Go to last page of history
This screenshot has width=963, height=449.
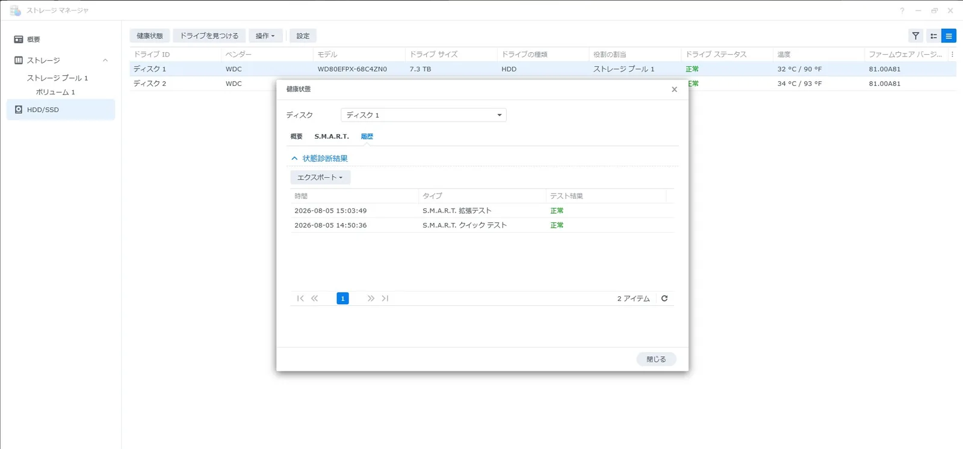(385, 298)
